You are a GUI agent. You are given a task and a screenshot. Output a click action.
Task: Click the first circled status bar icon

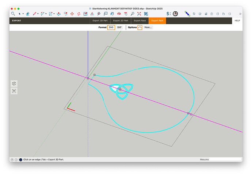coord(12,160)
